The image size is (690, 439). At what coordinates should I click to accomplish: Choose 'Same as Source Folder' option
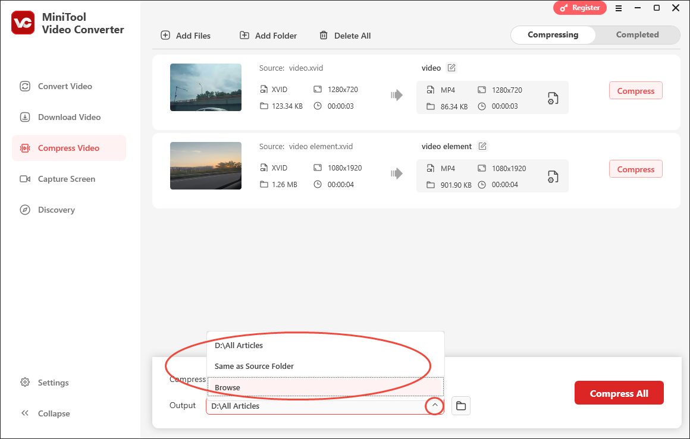coord(325,366)
